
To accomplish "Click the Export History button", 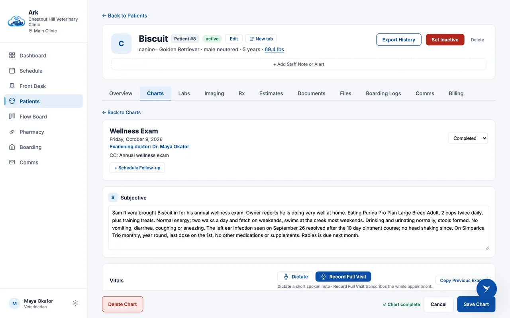I will pos(399,40).
